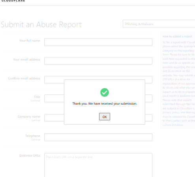Click the Your full name label
Image resolution: width=195 pixels, height=177 pixels.
coord(30,41)
